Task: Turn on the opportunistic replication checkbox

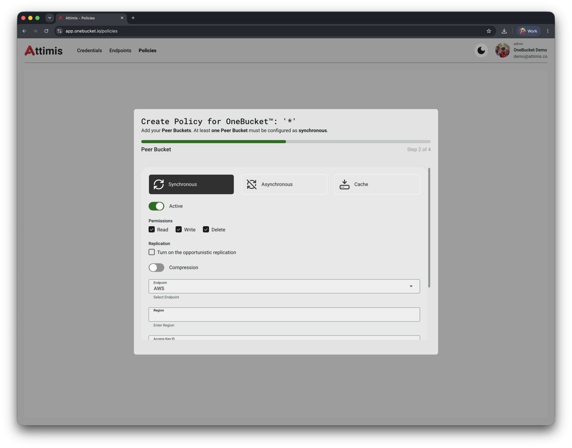Action: pos(152,252)
